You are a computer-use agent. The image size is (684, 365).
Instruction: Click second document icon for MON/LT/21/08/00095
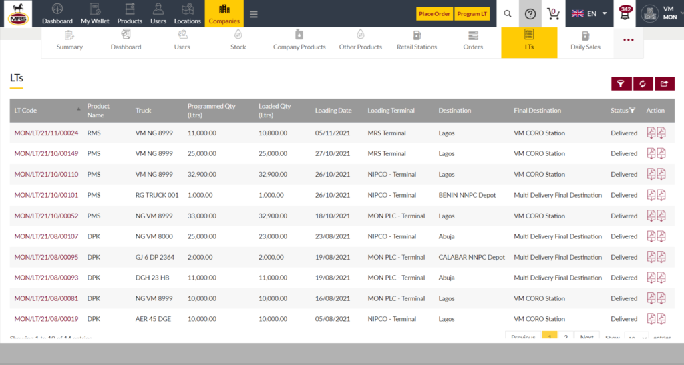coord(661,257)
